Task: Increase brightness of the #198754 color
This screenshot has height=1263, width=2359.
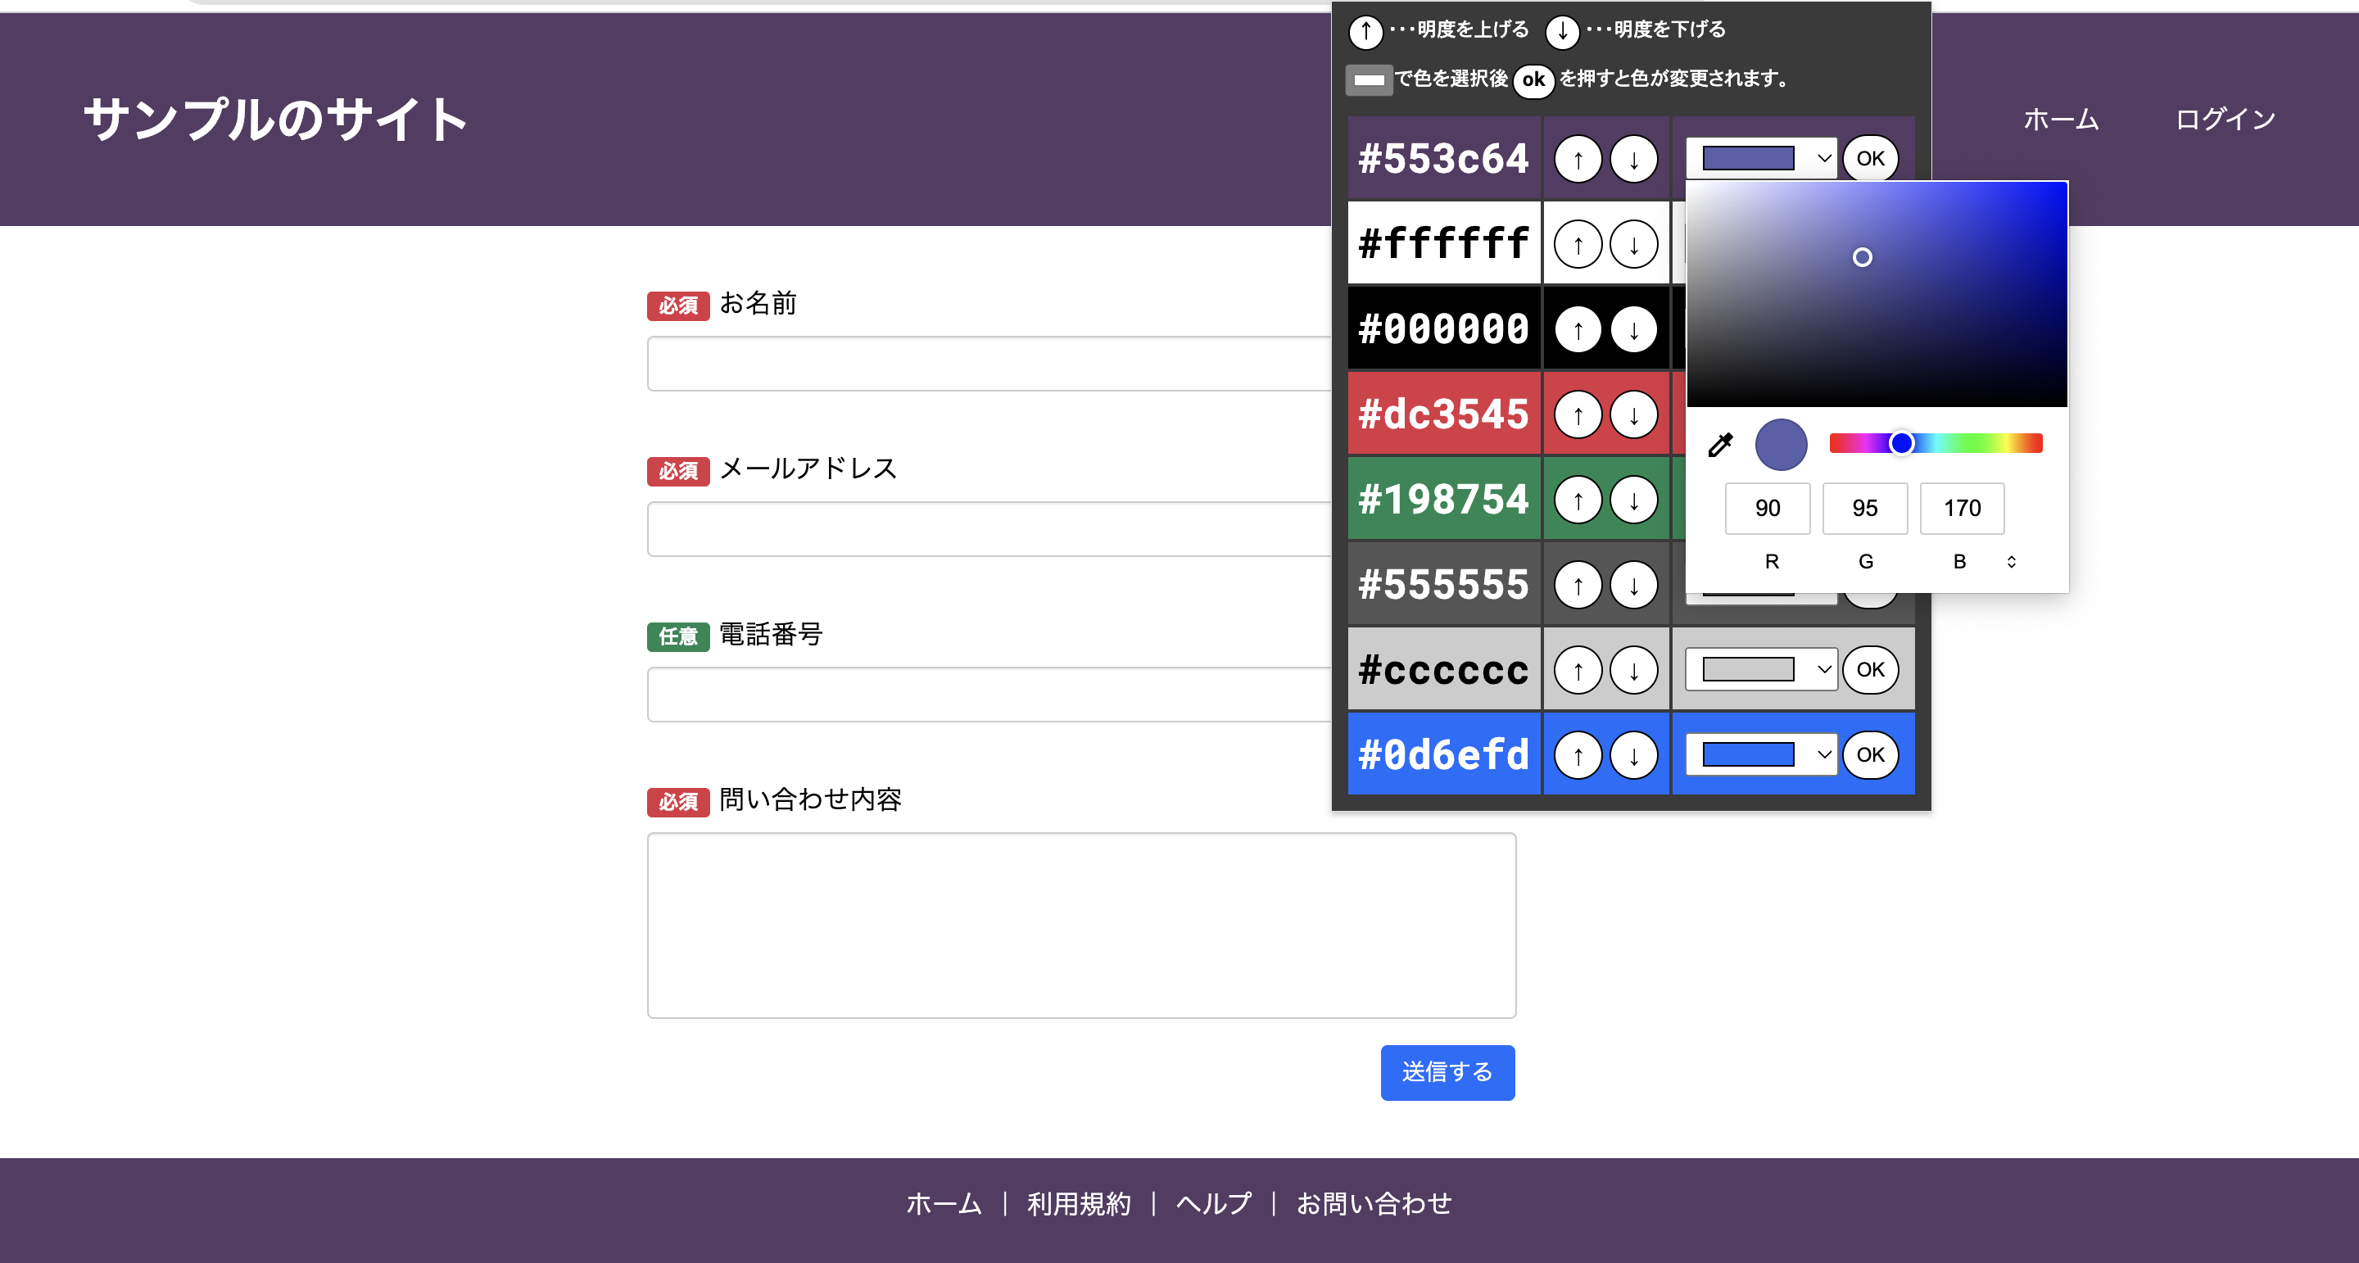Action: tap(1577, 499)
